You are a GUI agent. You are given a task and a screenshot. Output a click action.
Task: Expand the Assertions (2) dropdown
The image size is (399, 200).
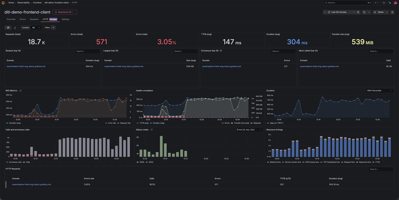coord(64,12)
